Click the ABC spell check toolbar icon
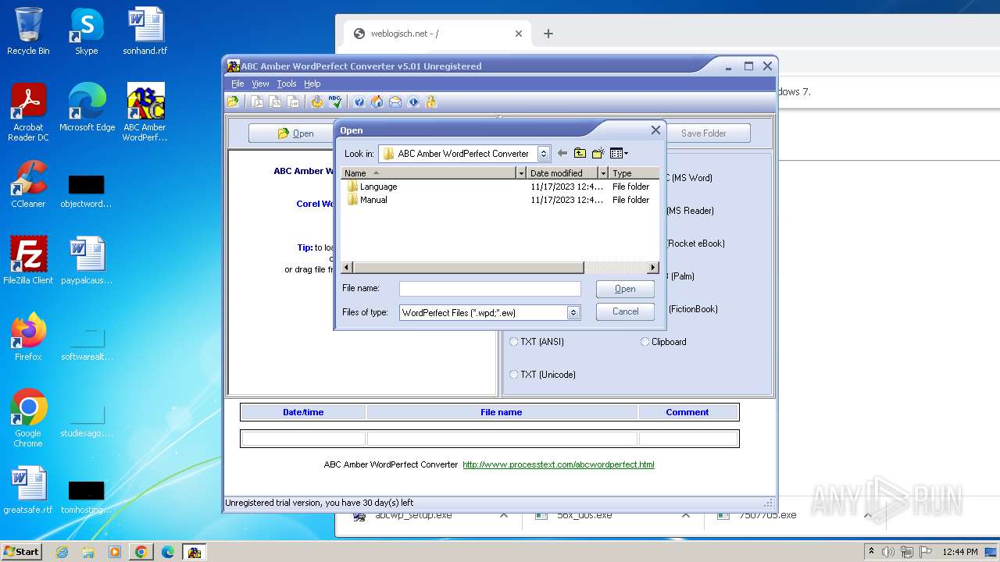This screenshot has height=562, width=1000. coord(335,101)
